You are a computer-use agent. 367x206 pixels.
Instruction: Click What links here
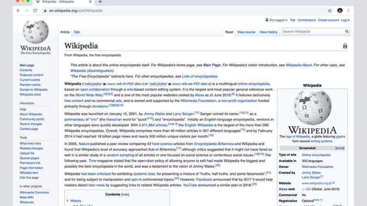(30, 144)
